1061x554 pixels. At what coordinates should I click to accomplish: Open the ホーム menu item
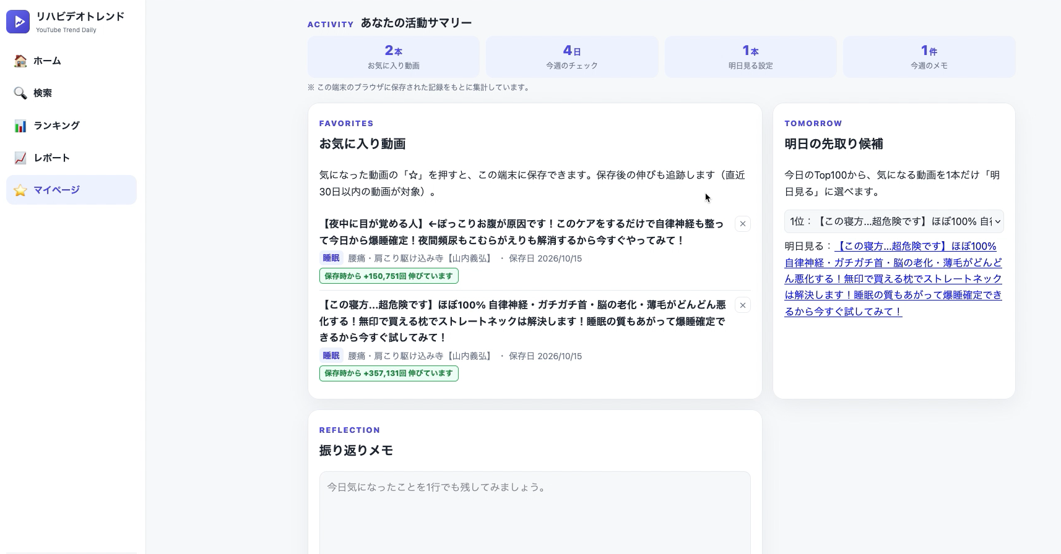[x=71, y=61]
